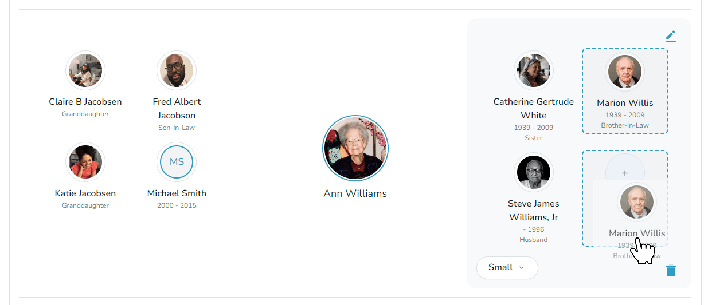Click the Katie Jacobsen name text
This screenshot has height=305, width=708.
click(x=85, y=193)
